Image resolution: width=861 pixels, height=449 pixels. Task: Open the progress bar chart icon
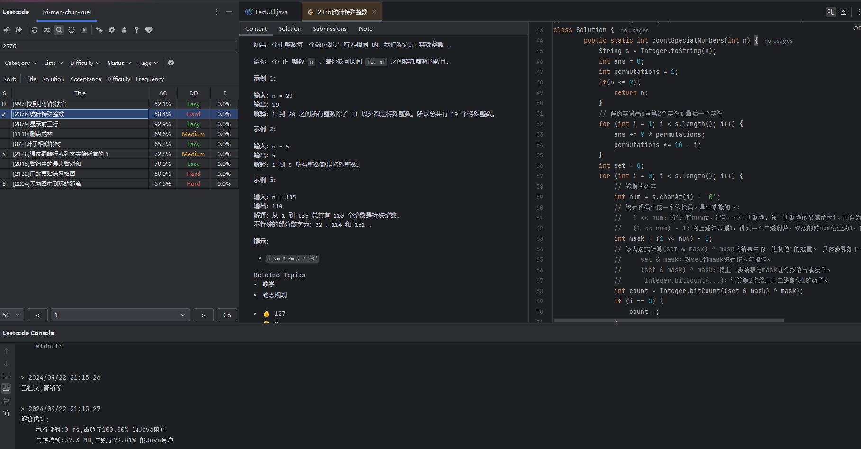(84, 30)
